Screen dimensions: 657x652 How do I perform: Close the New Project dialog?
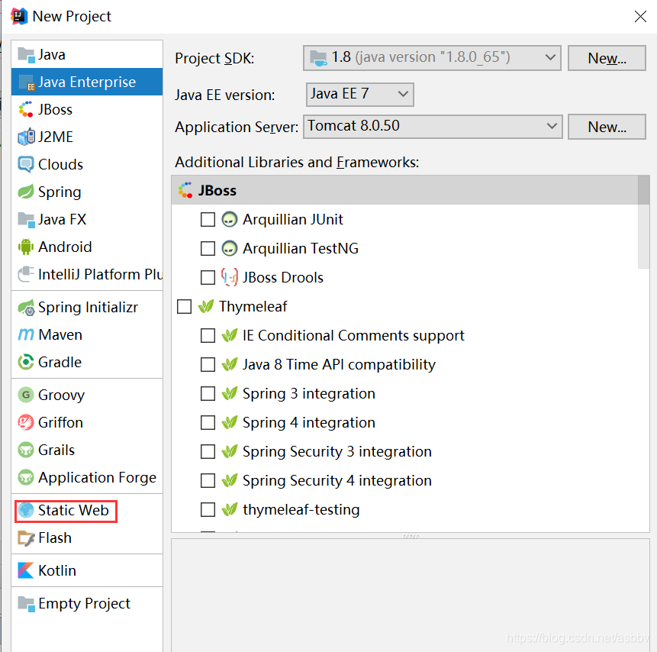click(640, 16)
